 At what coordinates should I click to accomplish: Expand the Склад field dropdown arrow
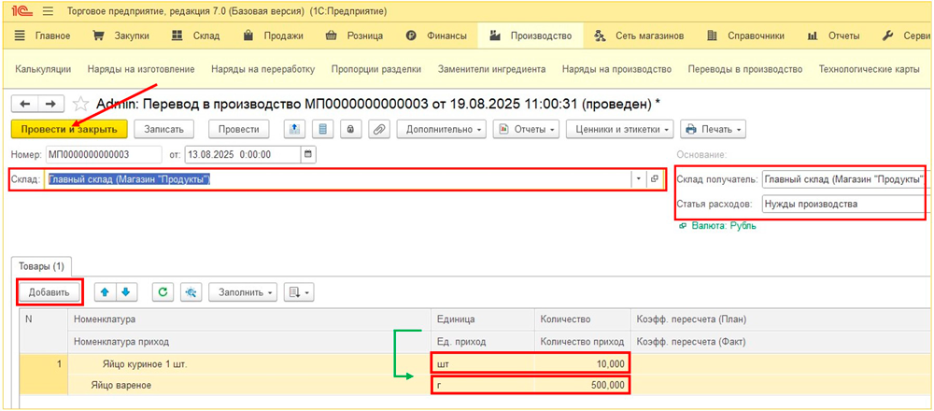[638, 179]
